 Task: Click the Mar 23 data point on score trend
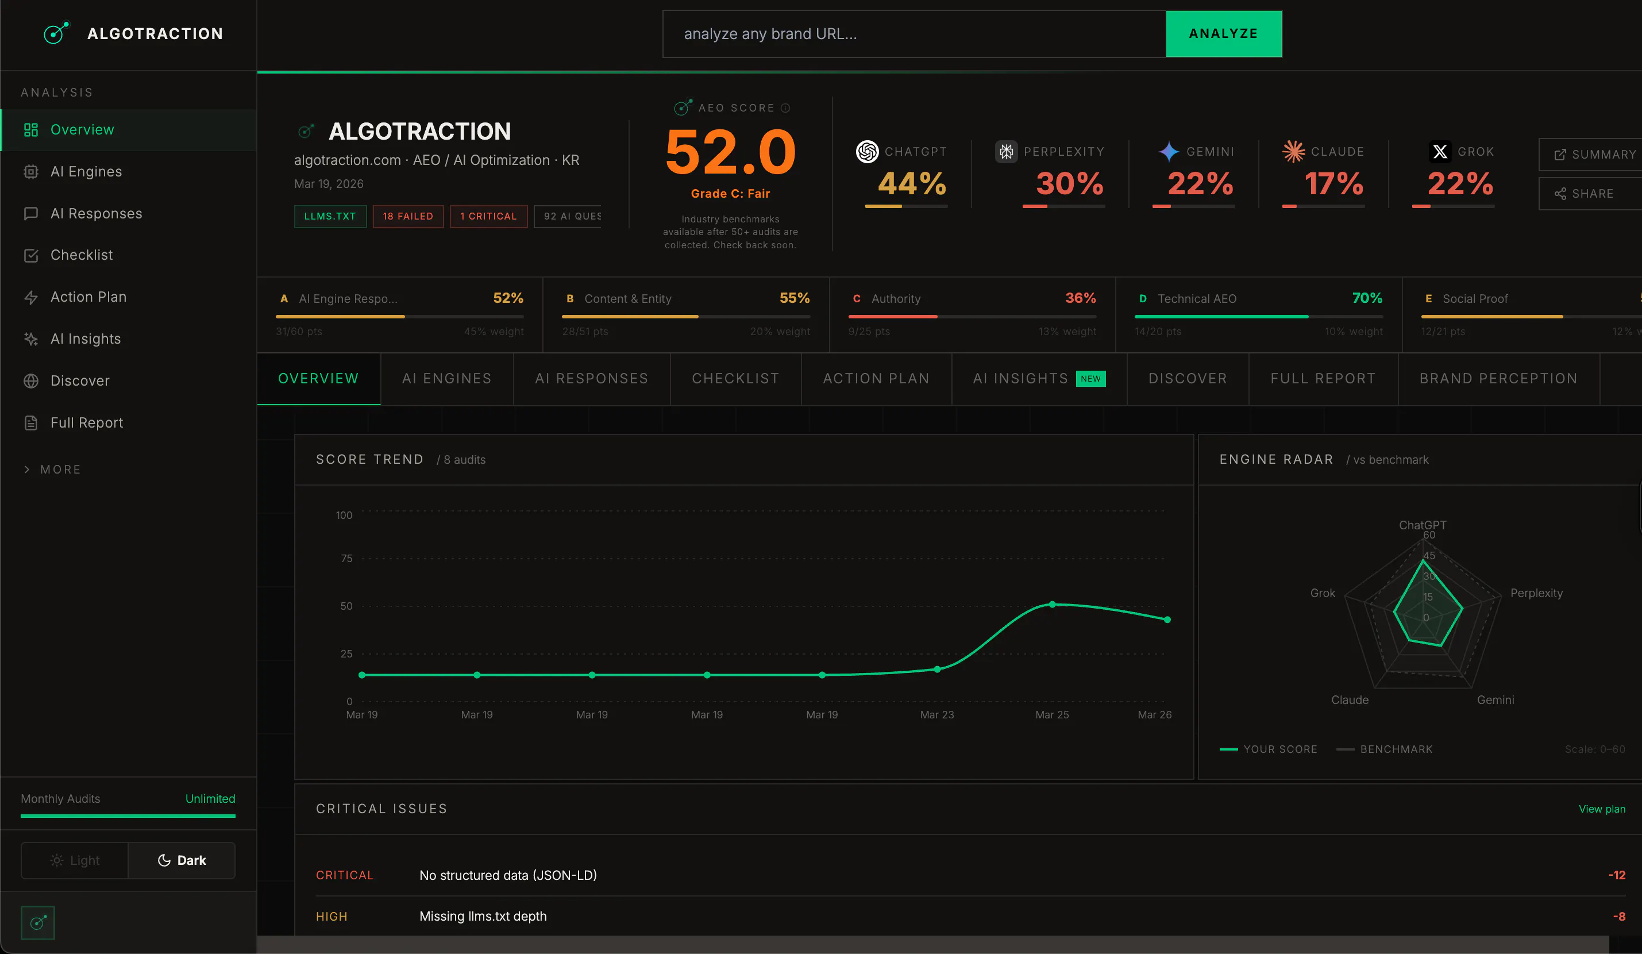tap(937, 669)
